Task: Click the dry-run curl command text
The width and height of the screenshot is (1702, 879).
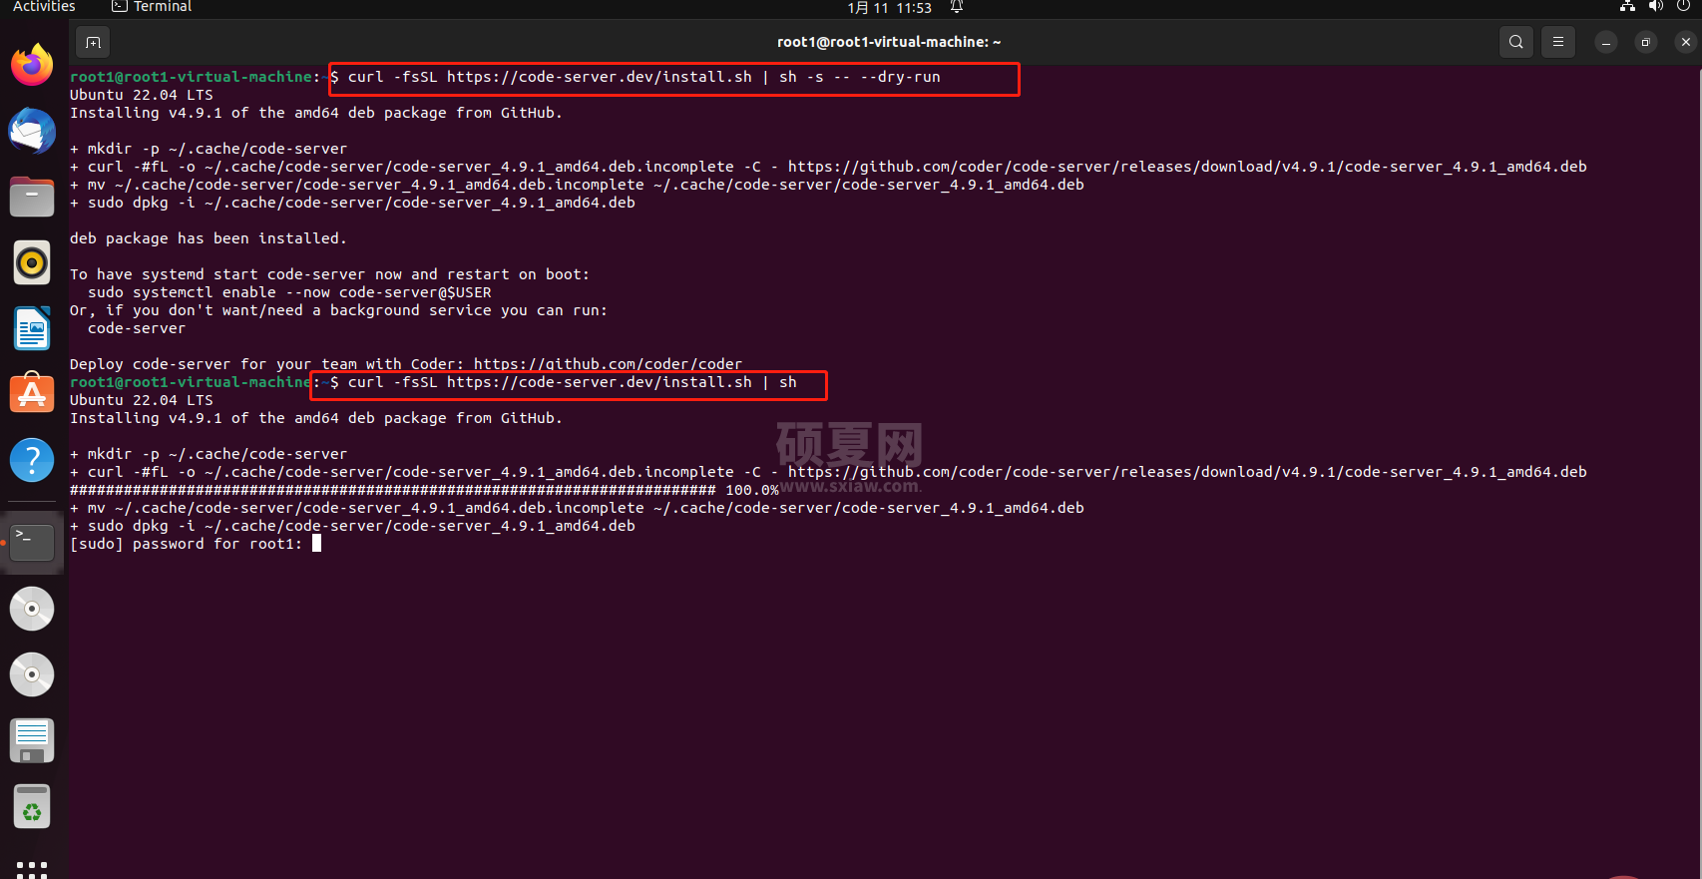Action: pyautogui.click(x=643, y=77)
